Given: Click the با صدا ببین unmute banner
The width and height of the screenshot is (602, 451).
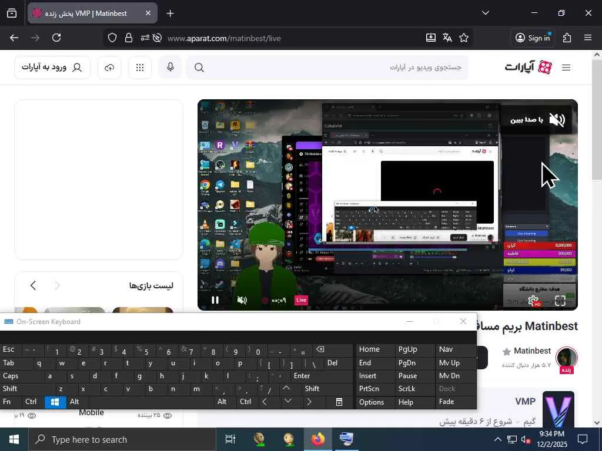Looking at the screenshot, I should coord(537,120).
